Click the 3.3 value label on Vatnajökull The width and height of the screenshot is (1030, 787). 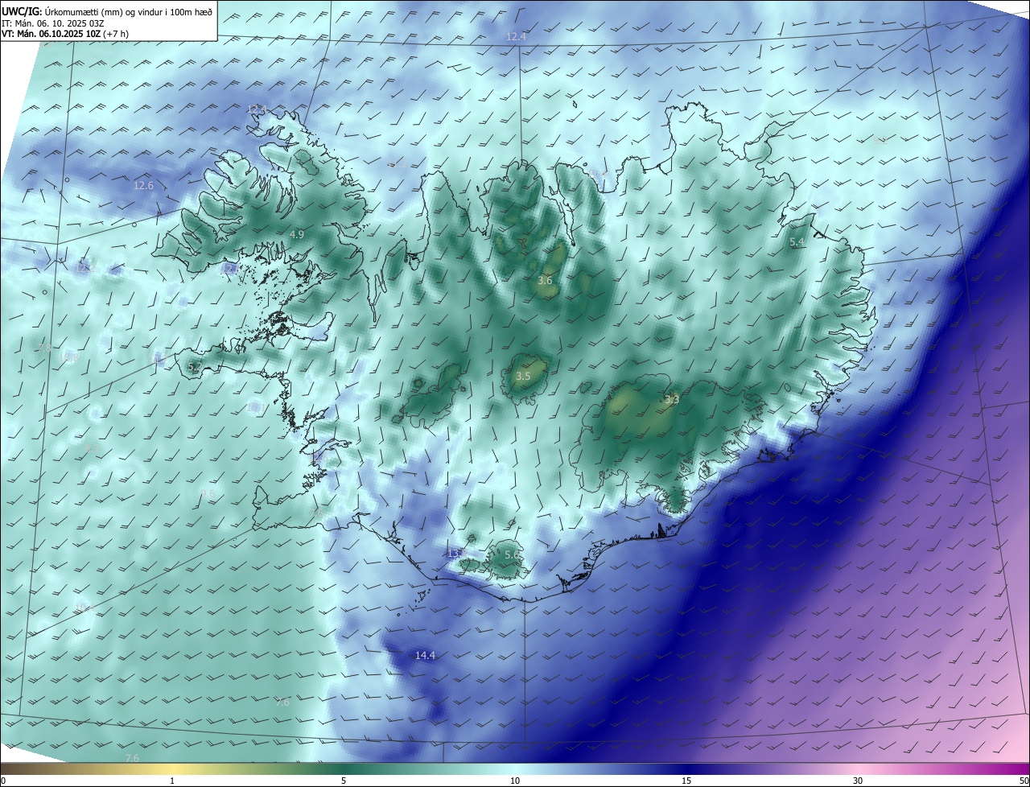click(x=672, y=399)
